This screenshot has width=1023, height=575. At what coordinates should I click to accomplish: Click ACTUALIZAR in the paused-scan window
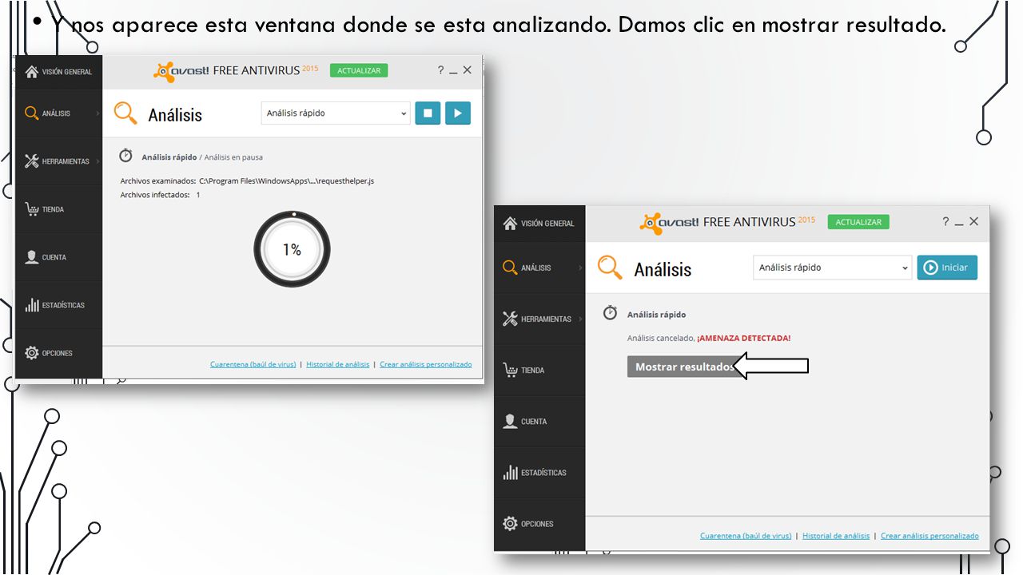359,70
